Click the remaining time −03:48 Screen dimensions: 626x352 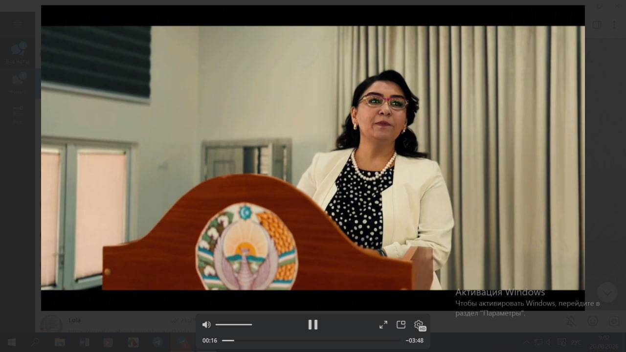pyautogui.click(x=415, y=340)
